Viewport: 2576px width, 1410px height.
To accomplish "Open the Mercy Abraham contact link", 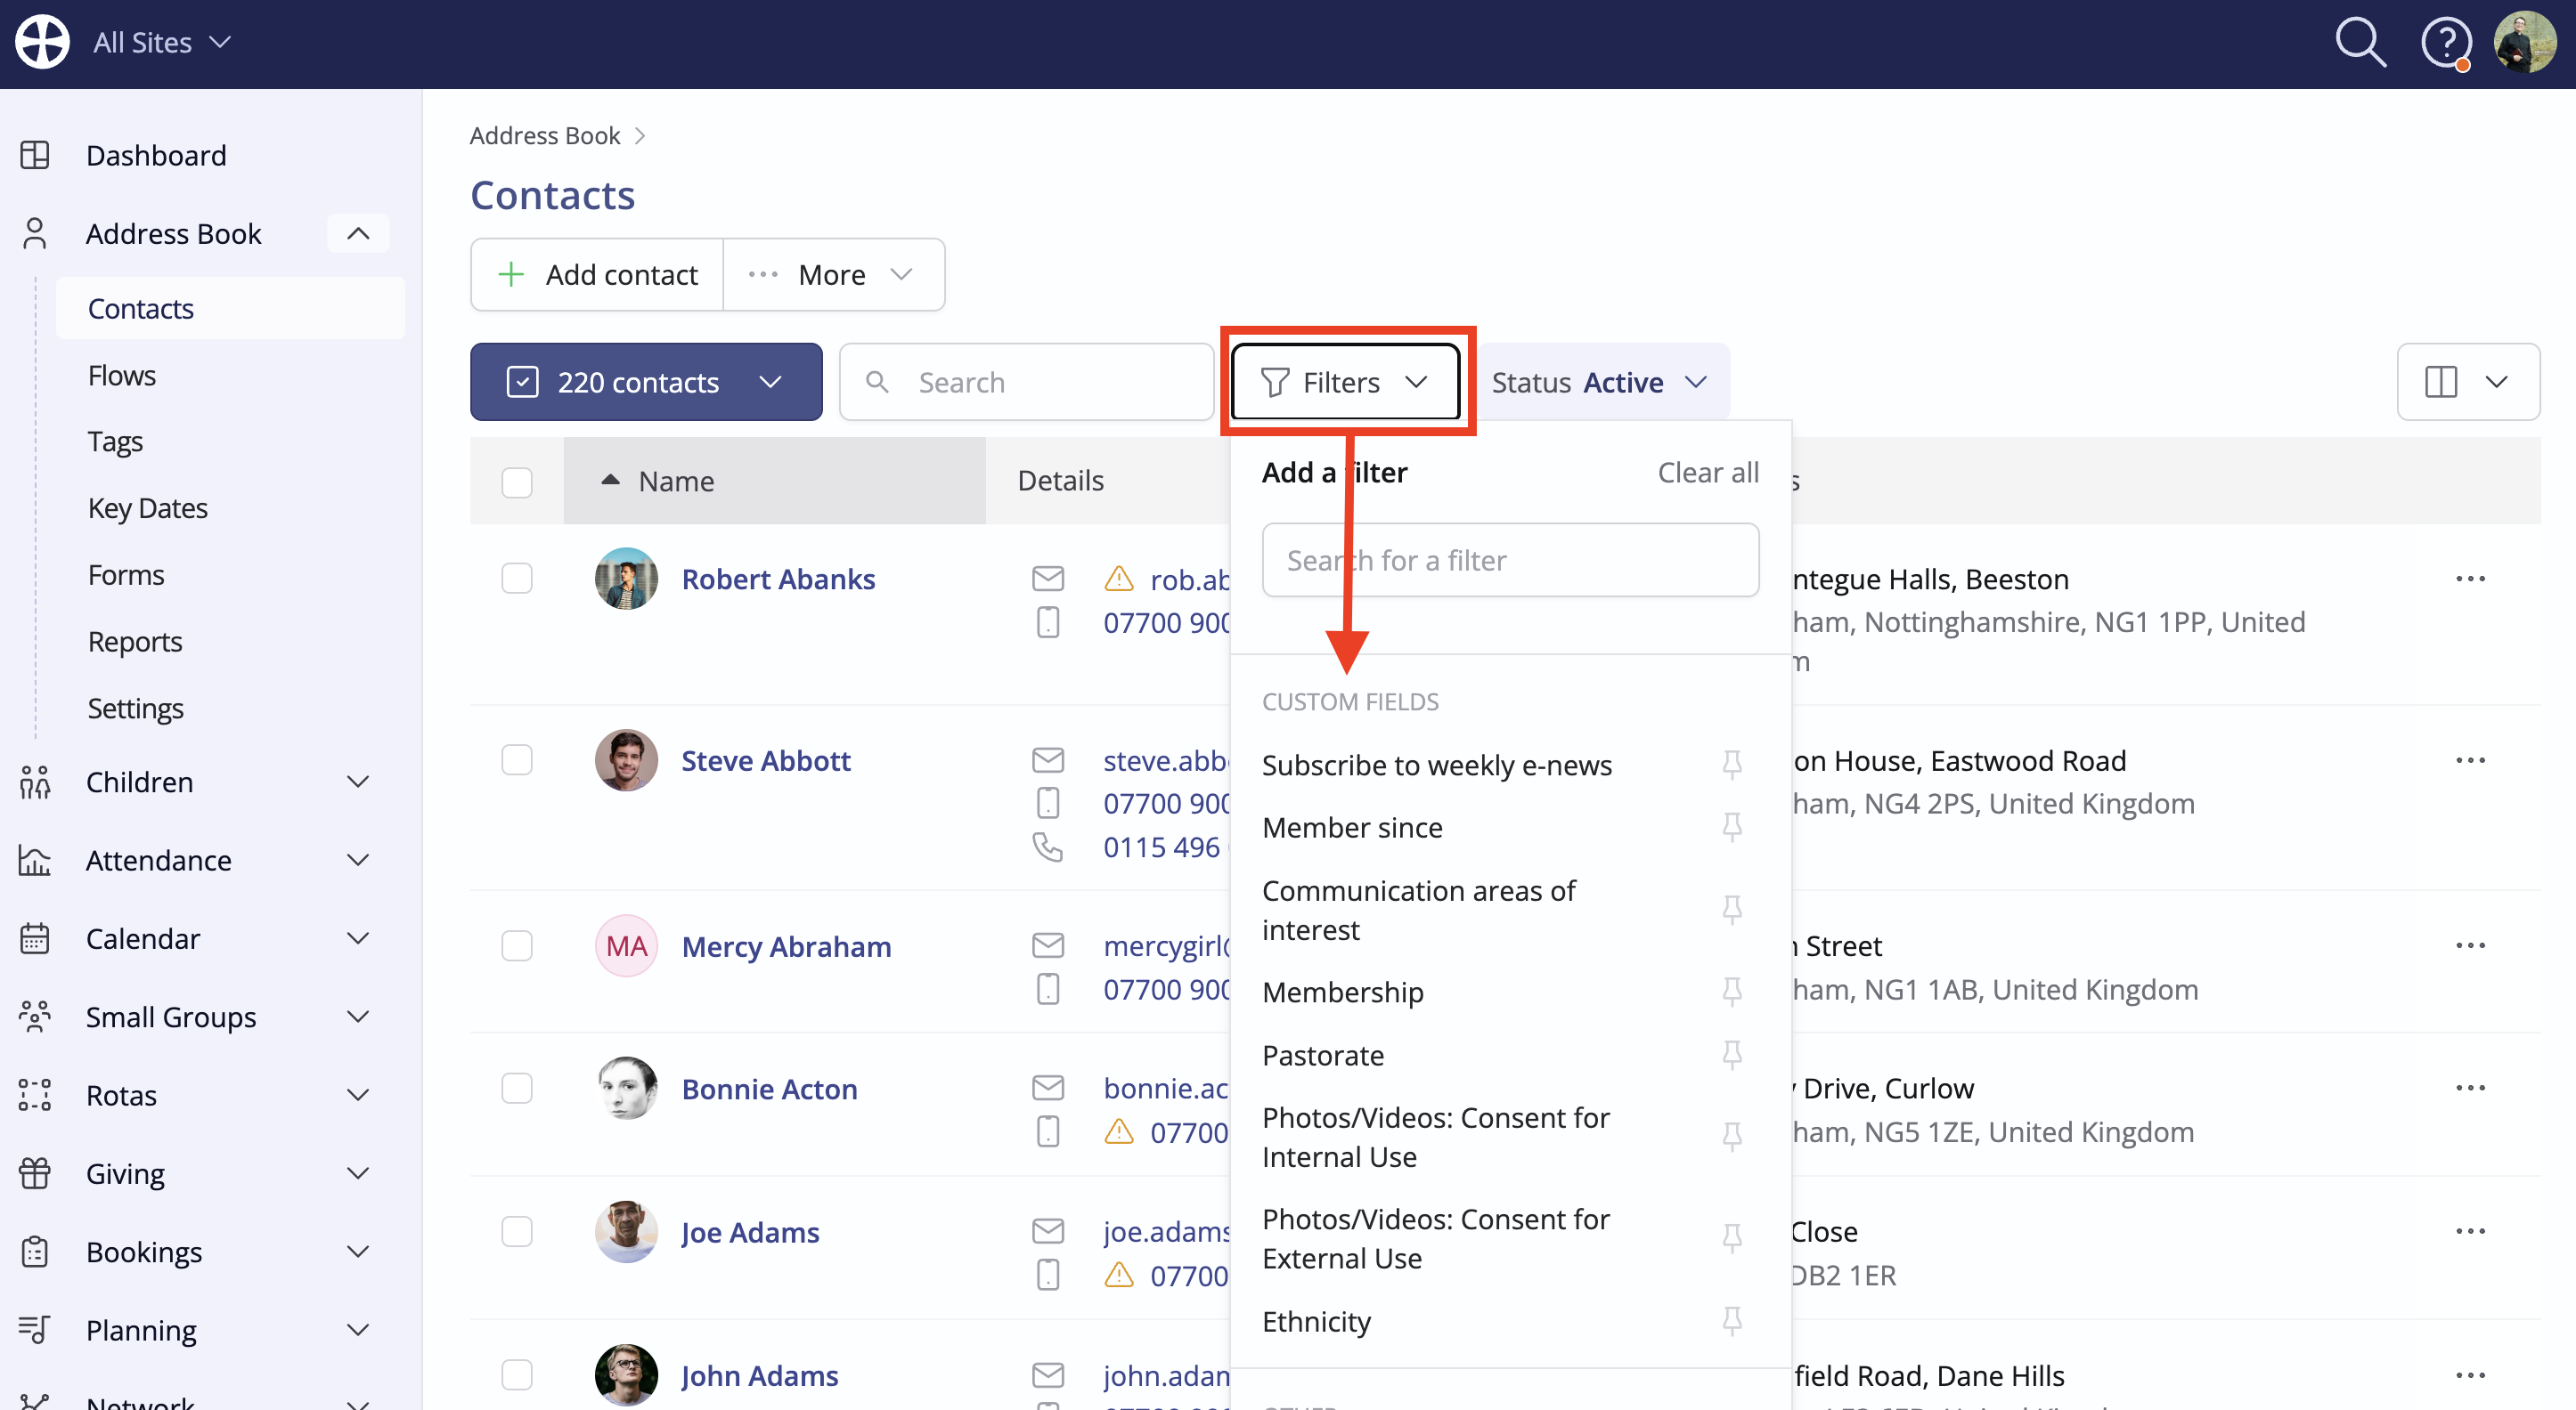I will (786, 945).
